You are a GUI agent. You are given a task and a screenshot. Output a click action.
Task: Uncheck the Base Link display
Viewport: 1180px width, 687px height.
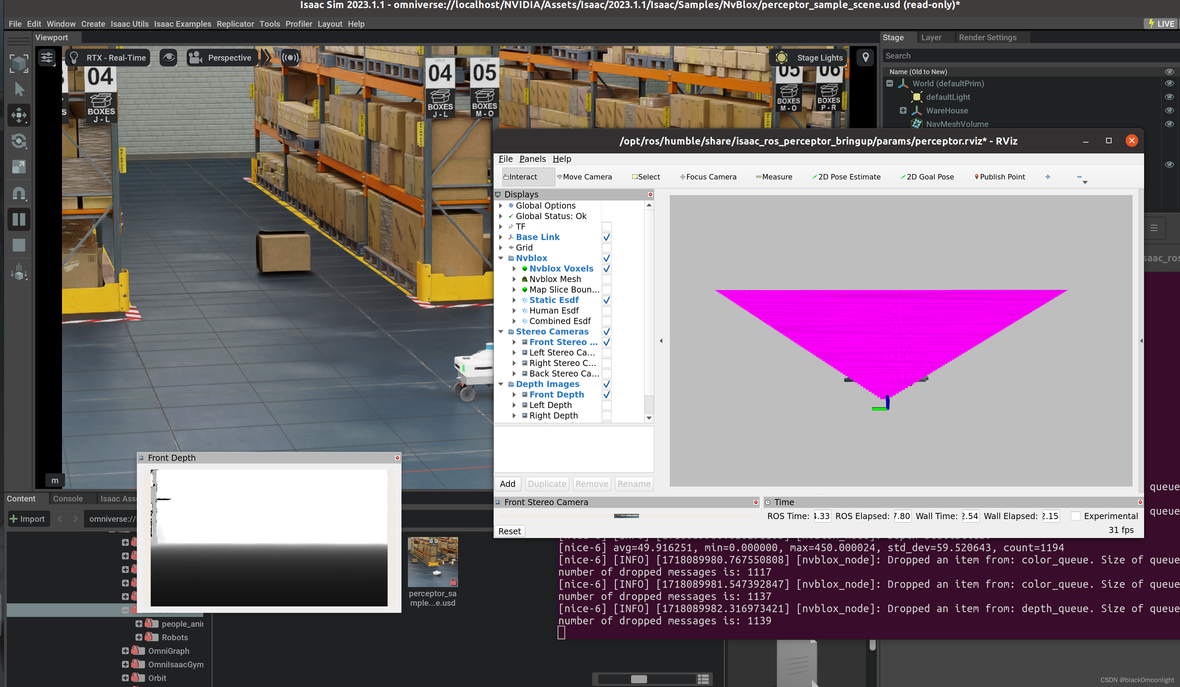[x=606, y=237]
